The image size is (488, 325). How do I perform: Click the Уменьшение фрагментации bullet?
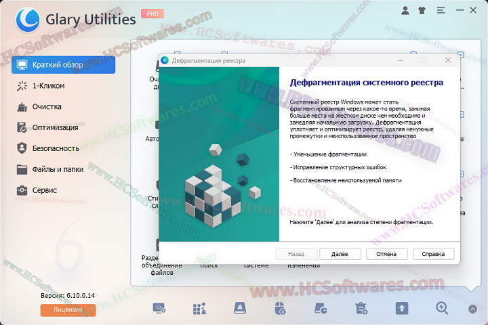click(328, 154)
